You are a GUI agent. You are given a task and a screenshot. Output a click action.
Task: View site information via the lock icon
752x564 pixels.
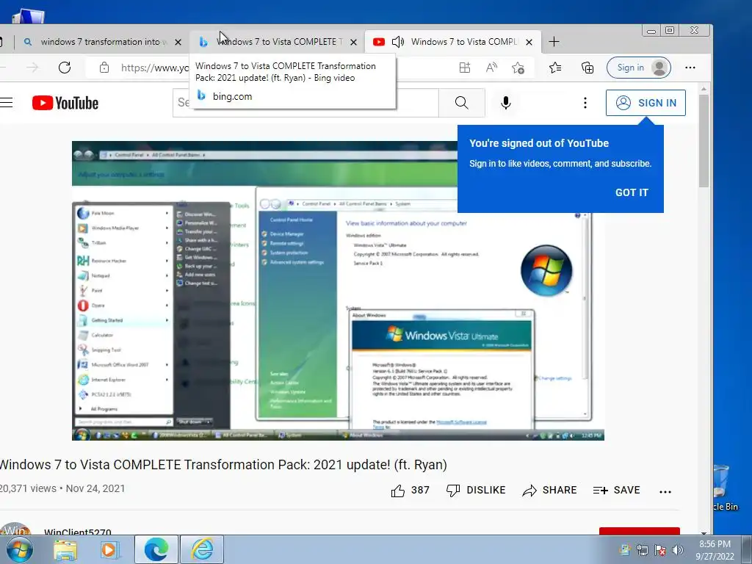tap(104, 68)
